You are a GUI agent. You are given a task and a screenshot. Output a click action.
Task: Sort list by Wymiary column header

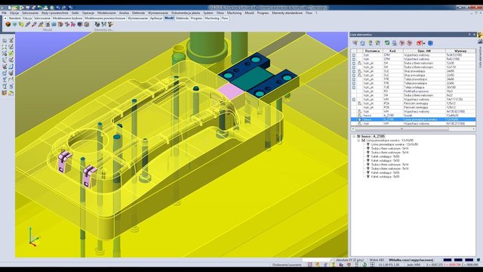tap(460, 51)
